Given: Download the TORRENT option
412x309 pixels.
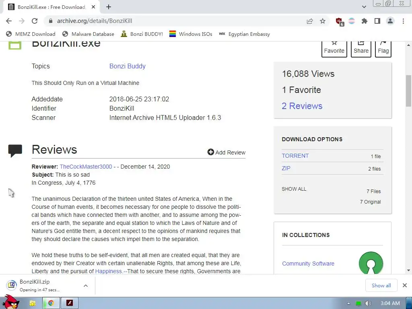Looking at the screenshot, I should (x=295, y=156).
